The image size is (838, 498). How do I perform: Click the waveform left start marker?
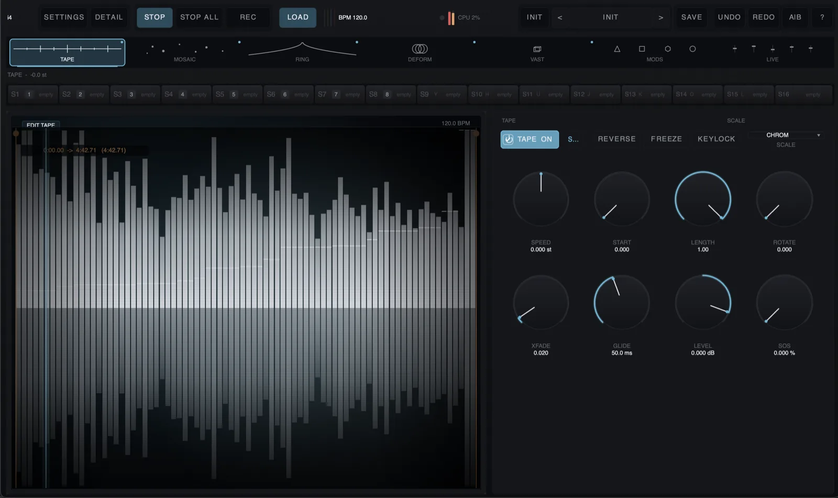coord(16,134)
